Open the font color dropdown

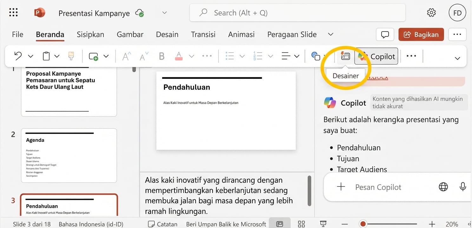[191, 56]
